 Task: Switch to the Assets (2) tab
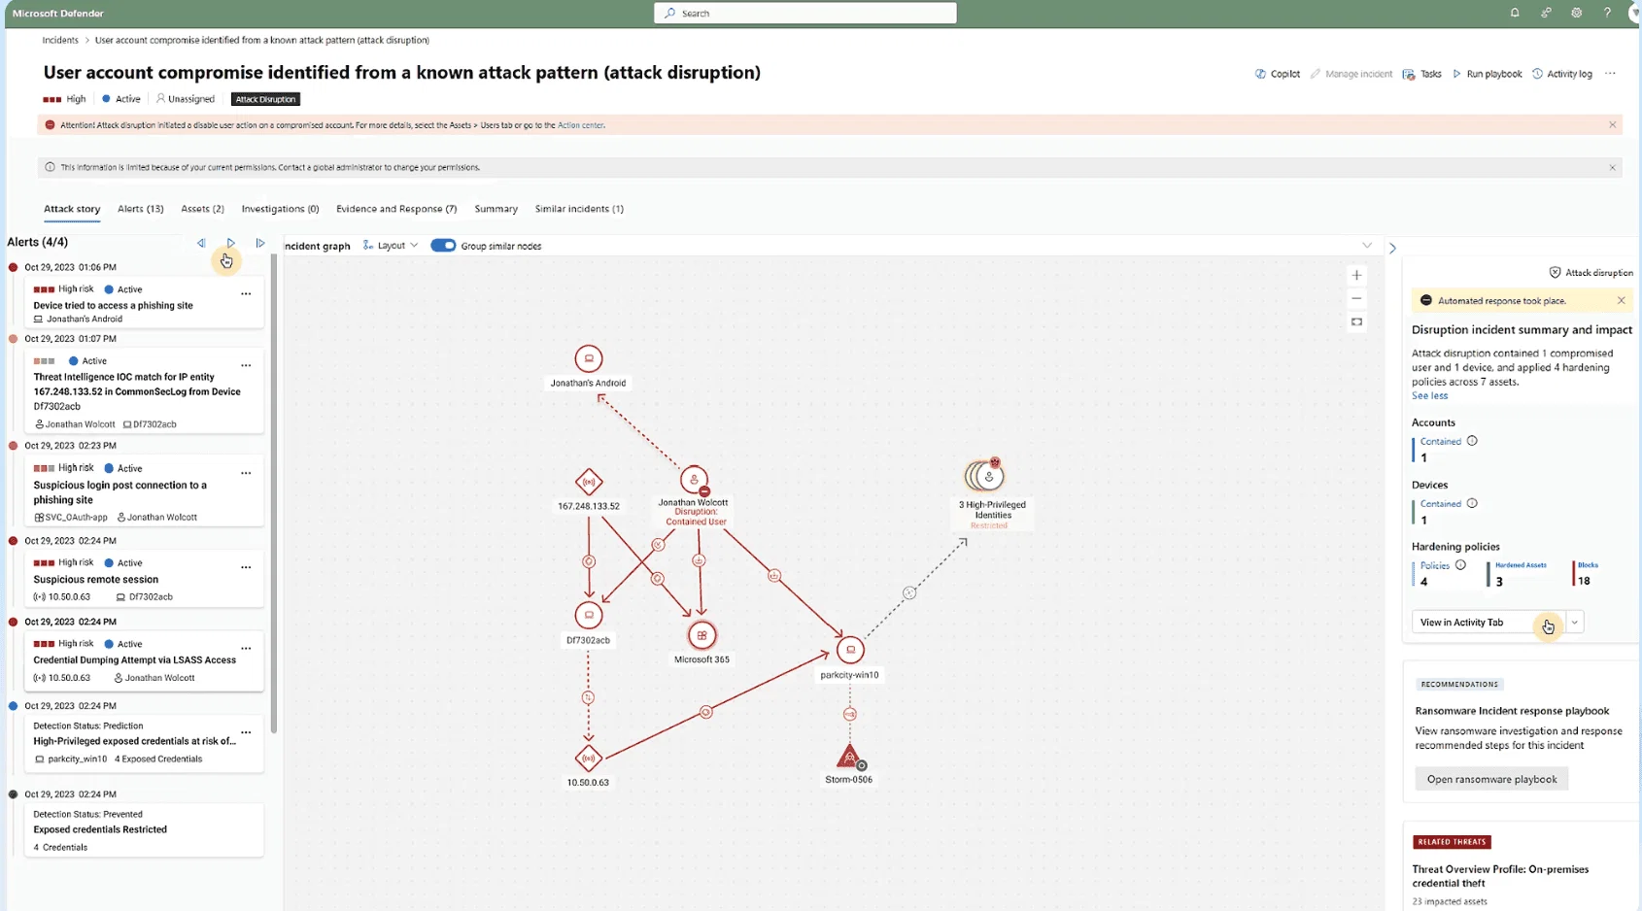[202, 209]
